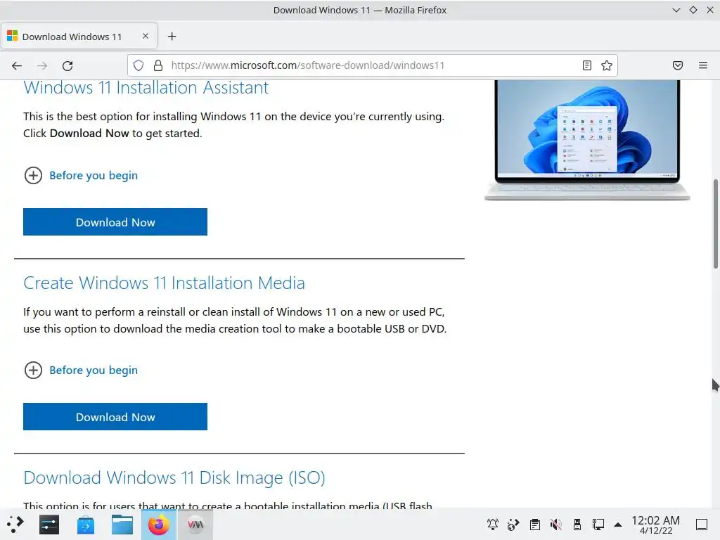
Task: Reload the current page
Action: (67, 65)
